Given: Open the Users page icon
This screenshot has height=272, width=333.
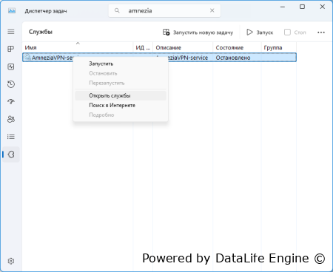Looking at the screenshot, I should (11, 119).
